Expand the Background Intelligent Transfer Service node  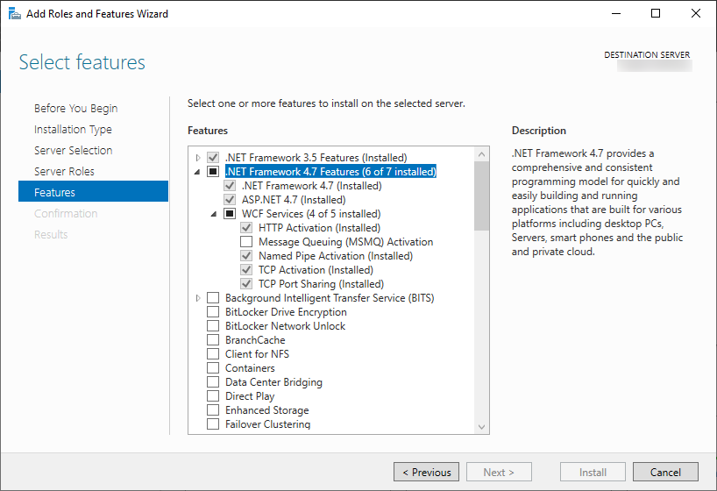coord(198,298)
